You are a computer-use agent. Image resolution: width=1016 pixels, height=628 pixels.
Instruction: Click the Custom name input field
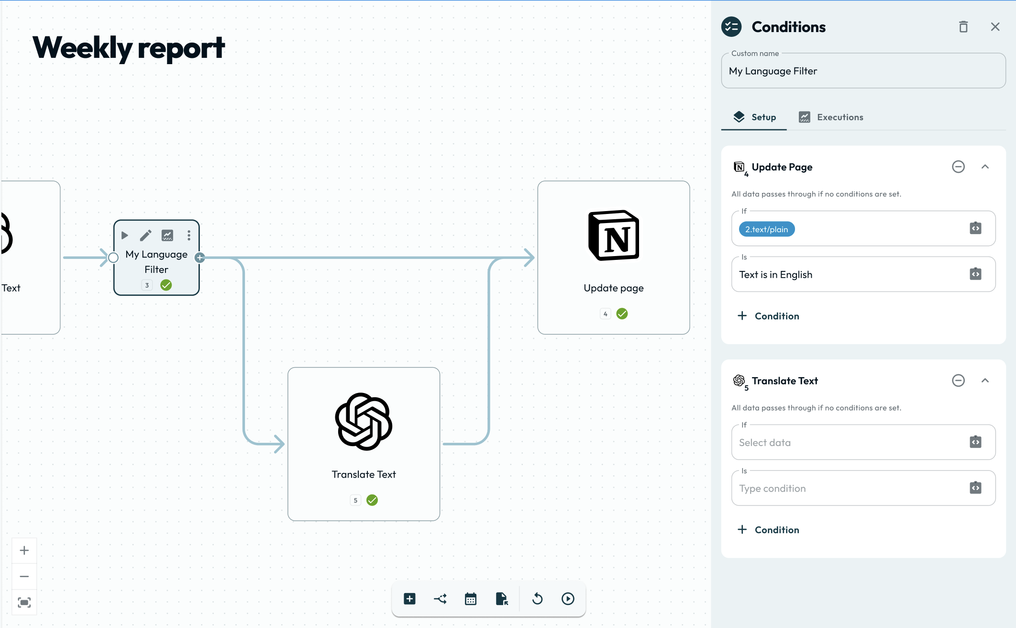pyautogui.click(x=863, y=71)
